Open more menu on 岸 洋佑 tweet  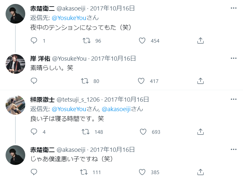pyautogui.click(x=233, y=58)
